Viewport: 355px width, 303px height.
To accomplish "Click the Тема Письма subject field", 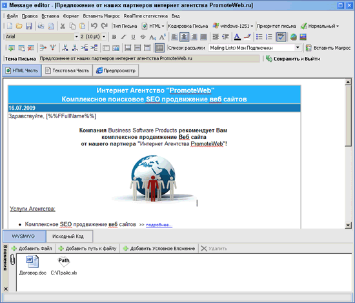I will (150, 59).
